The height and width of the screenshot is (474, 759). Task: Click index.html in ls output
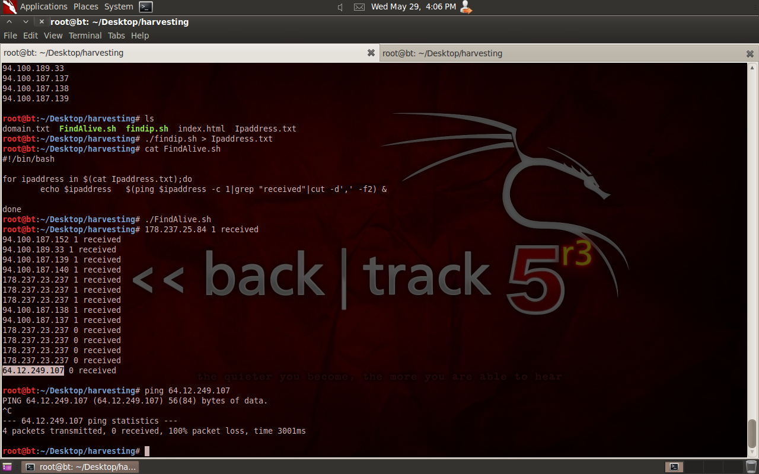[x=202, y=129]
